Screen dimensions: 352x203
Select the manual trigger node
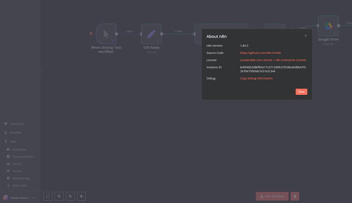[106, 34]
